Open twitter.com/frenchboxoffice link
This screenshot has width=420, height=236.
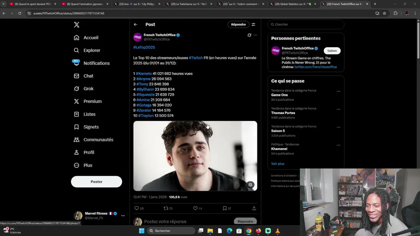(x=315, y=67)
